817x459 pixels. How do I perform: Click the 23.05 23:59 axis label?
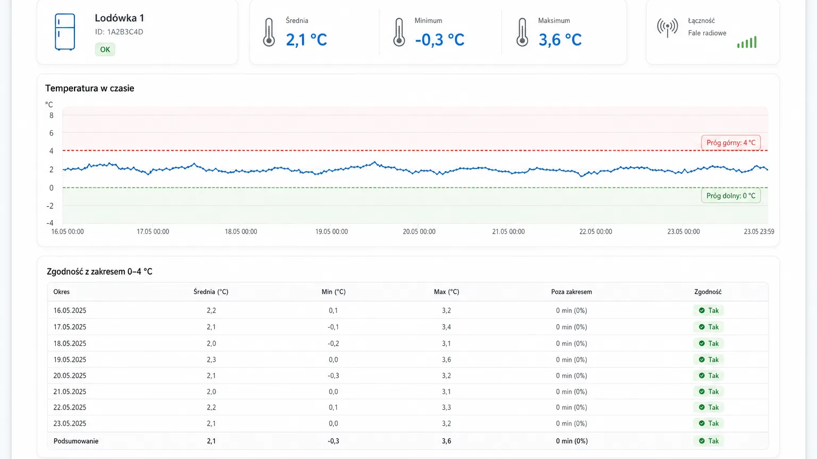pyautogui.click(x=759, y=232)
